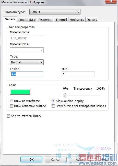Select the General tab
The height and width of the screenshot is (166, 118).
pyautogui.click(x=10, y=19)
